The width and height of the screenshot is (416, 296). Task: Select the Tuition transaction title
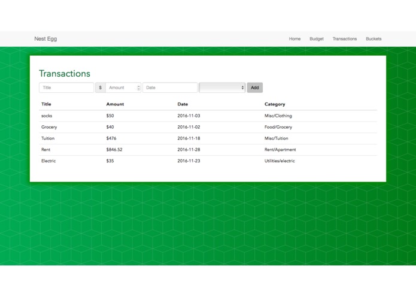click(48, 138)
